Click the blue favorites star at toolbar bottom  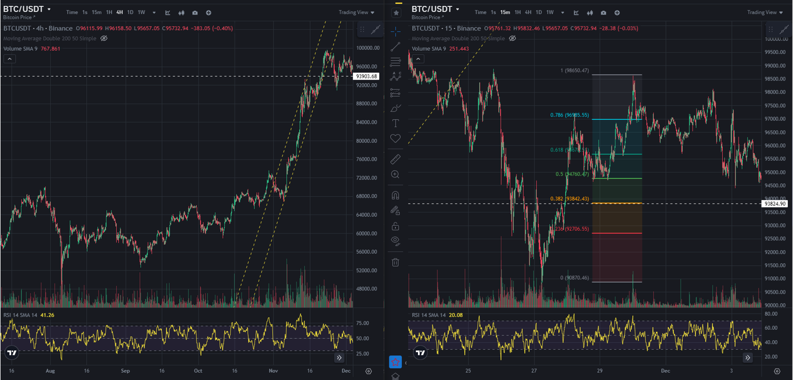pos(395,362)
